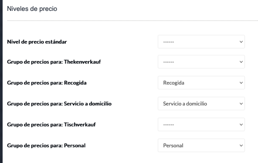258x163 pixels.
Task: Open the Thekenverkauf price group dropdown
Action: (x=201, y=62)
